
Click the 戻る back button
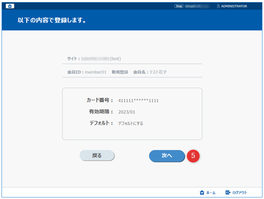(x=97, y=155)
